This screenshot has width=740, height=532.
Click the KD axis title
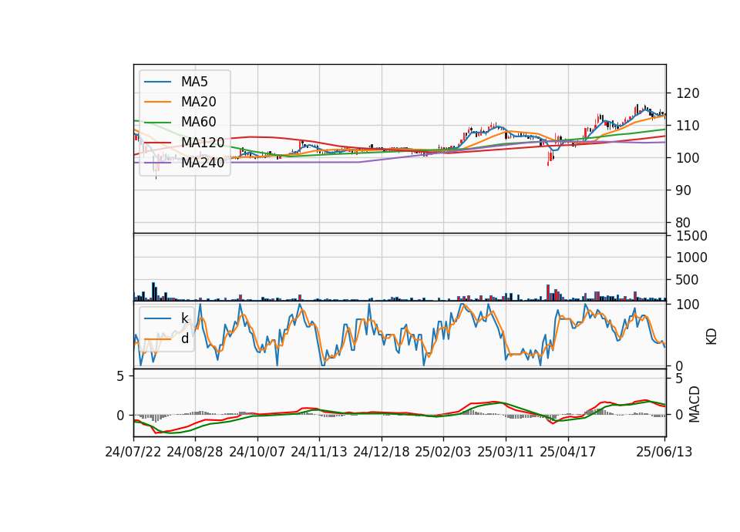tap(711, 336)
